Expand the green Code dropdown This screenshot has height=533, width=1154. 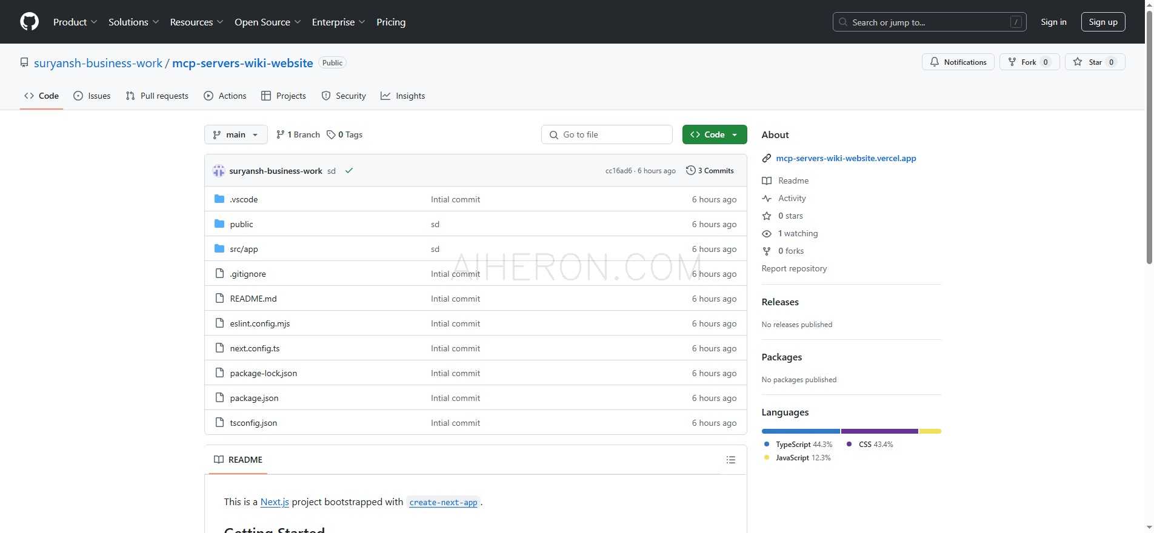coord(715,134)
